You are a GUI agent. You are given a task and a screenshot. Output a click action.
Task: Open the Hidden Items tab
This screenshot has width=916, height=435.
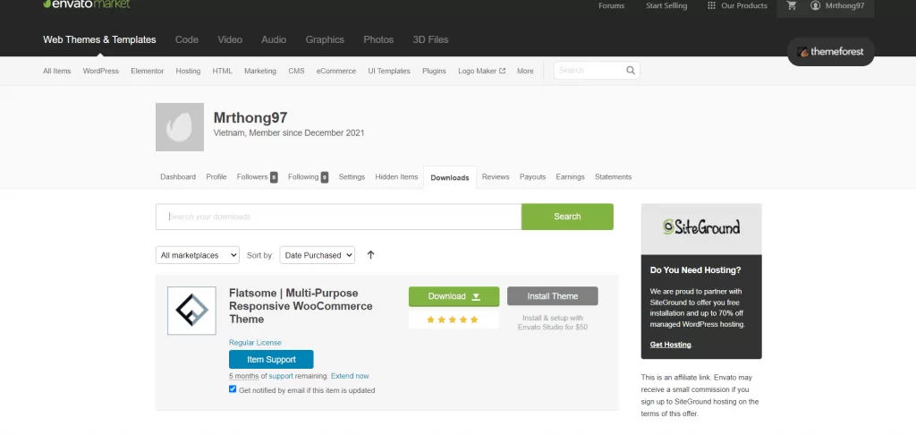pyautogui.click(x=396, y=176)
